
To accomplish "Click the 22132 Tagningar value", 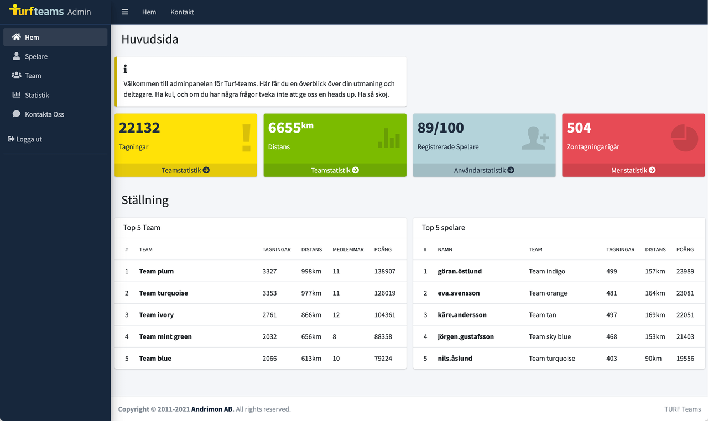I will point(139,128).
